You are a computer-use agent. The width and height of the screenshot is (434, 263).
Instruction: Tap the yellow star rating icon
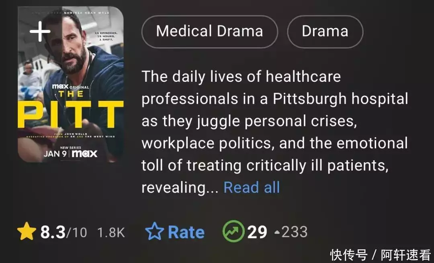tap(27, 231)
